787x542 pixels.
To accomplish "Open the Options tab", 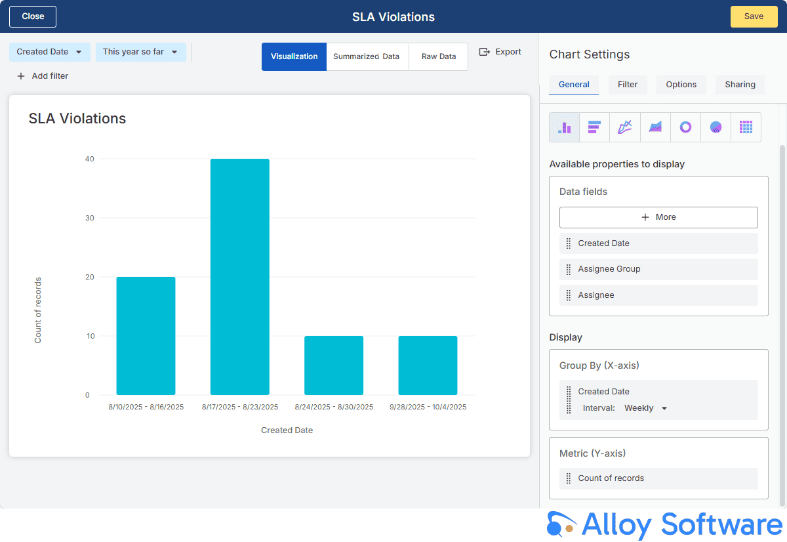I will click(x=681, y=85).
